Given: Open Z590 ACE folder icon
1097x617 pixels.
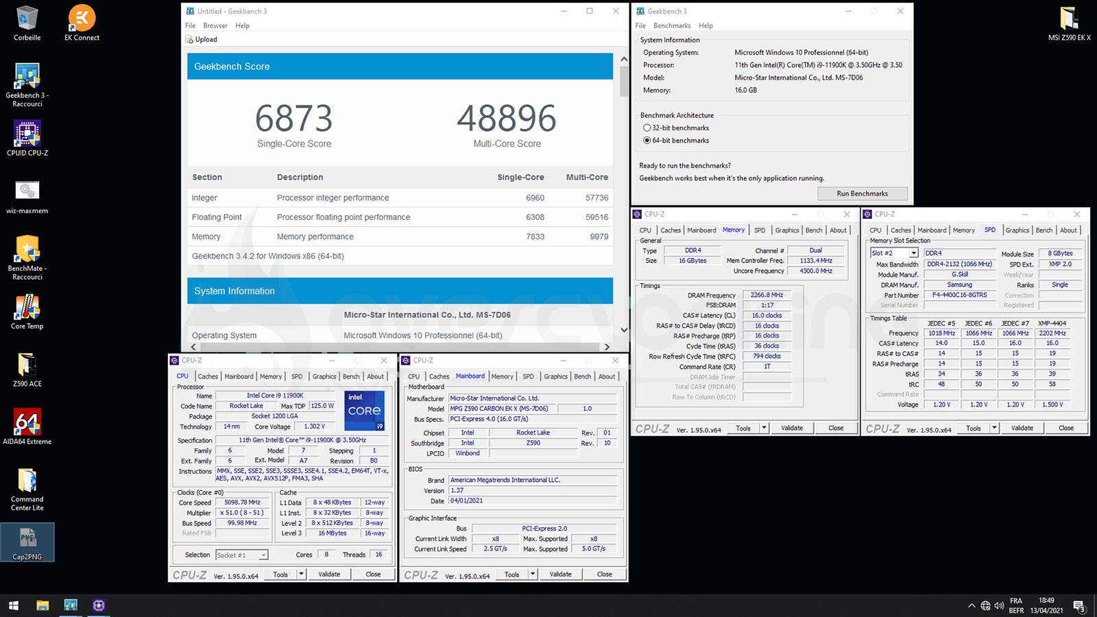Looking at the screenshot, I should (x=27, y=370).
